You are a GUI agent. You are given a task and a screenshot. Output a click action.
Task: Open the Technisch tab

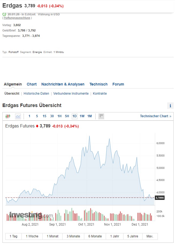pyautogui.click(x=99, y=84)
